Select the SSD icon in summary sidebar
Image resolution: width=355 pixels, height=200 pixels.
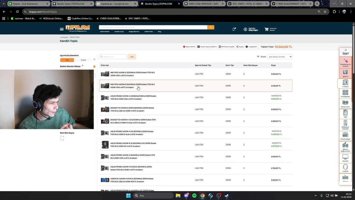(345, 114)
